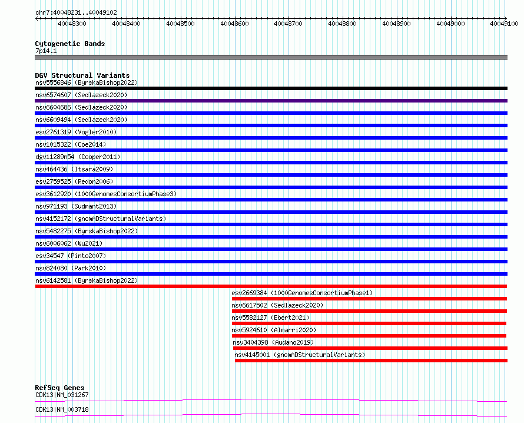Click nsv4152172 (gnomADStructuralVariants) label

pyautogui.click(x=101, y=219)
